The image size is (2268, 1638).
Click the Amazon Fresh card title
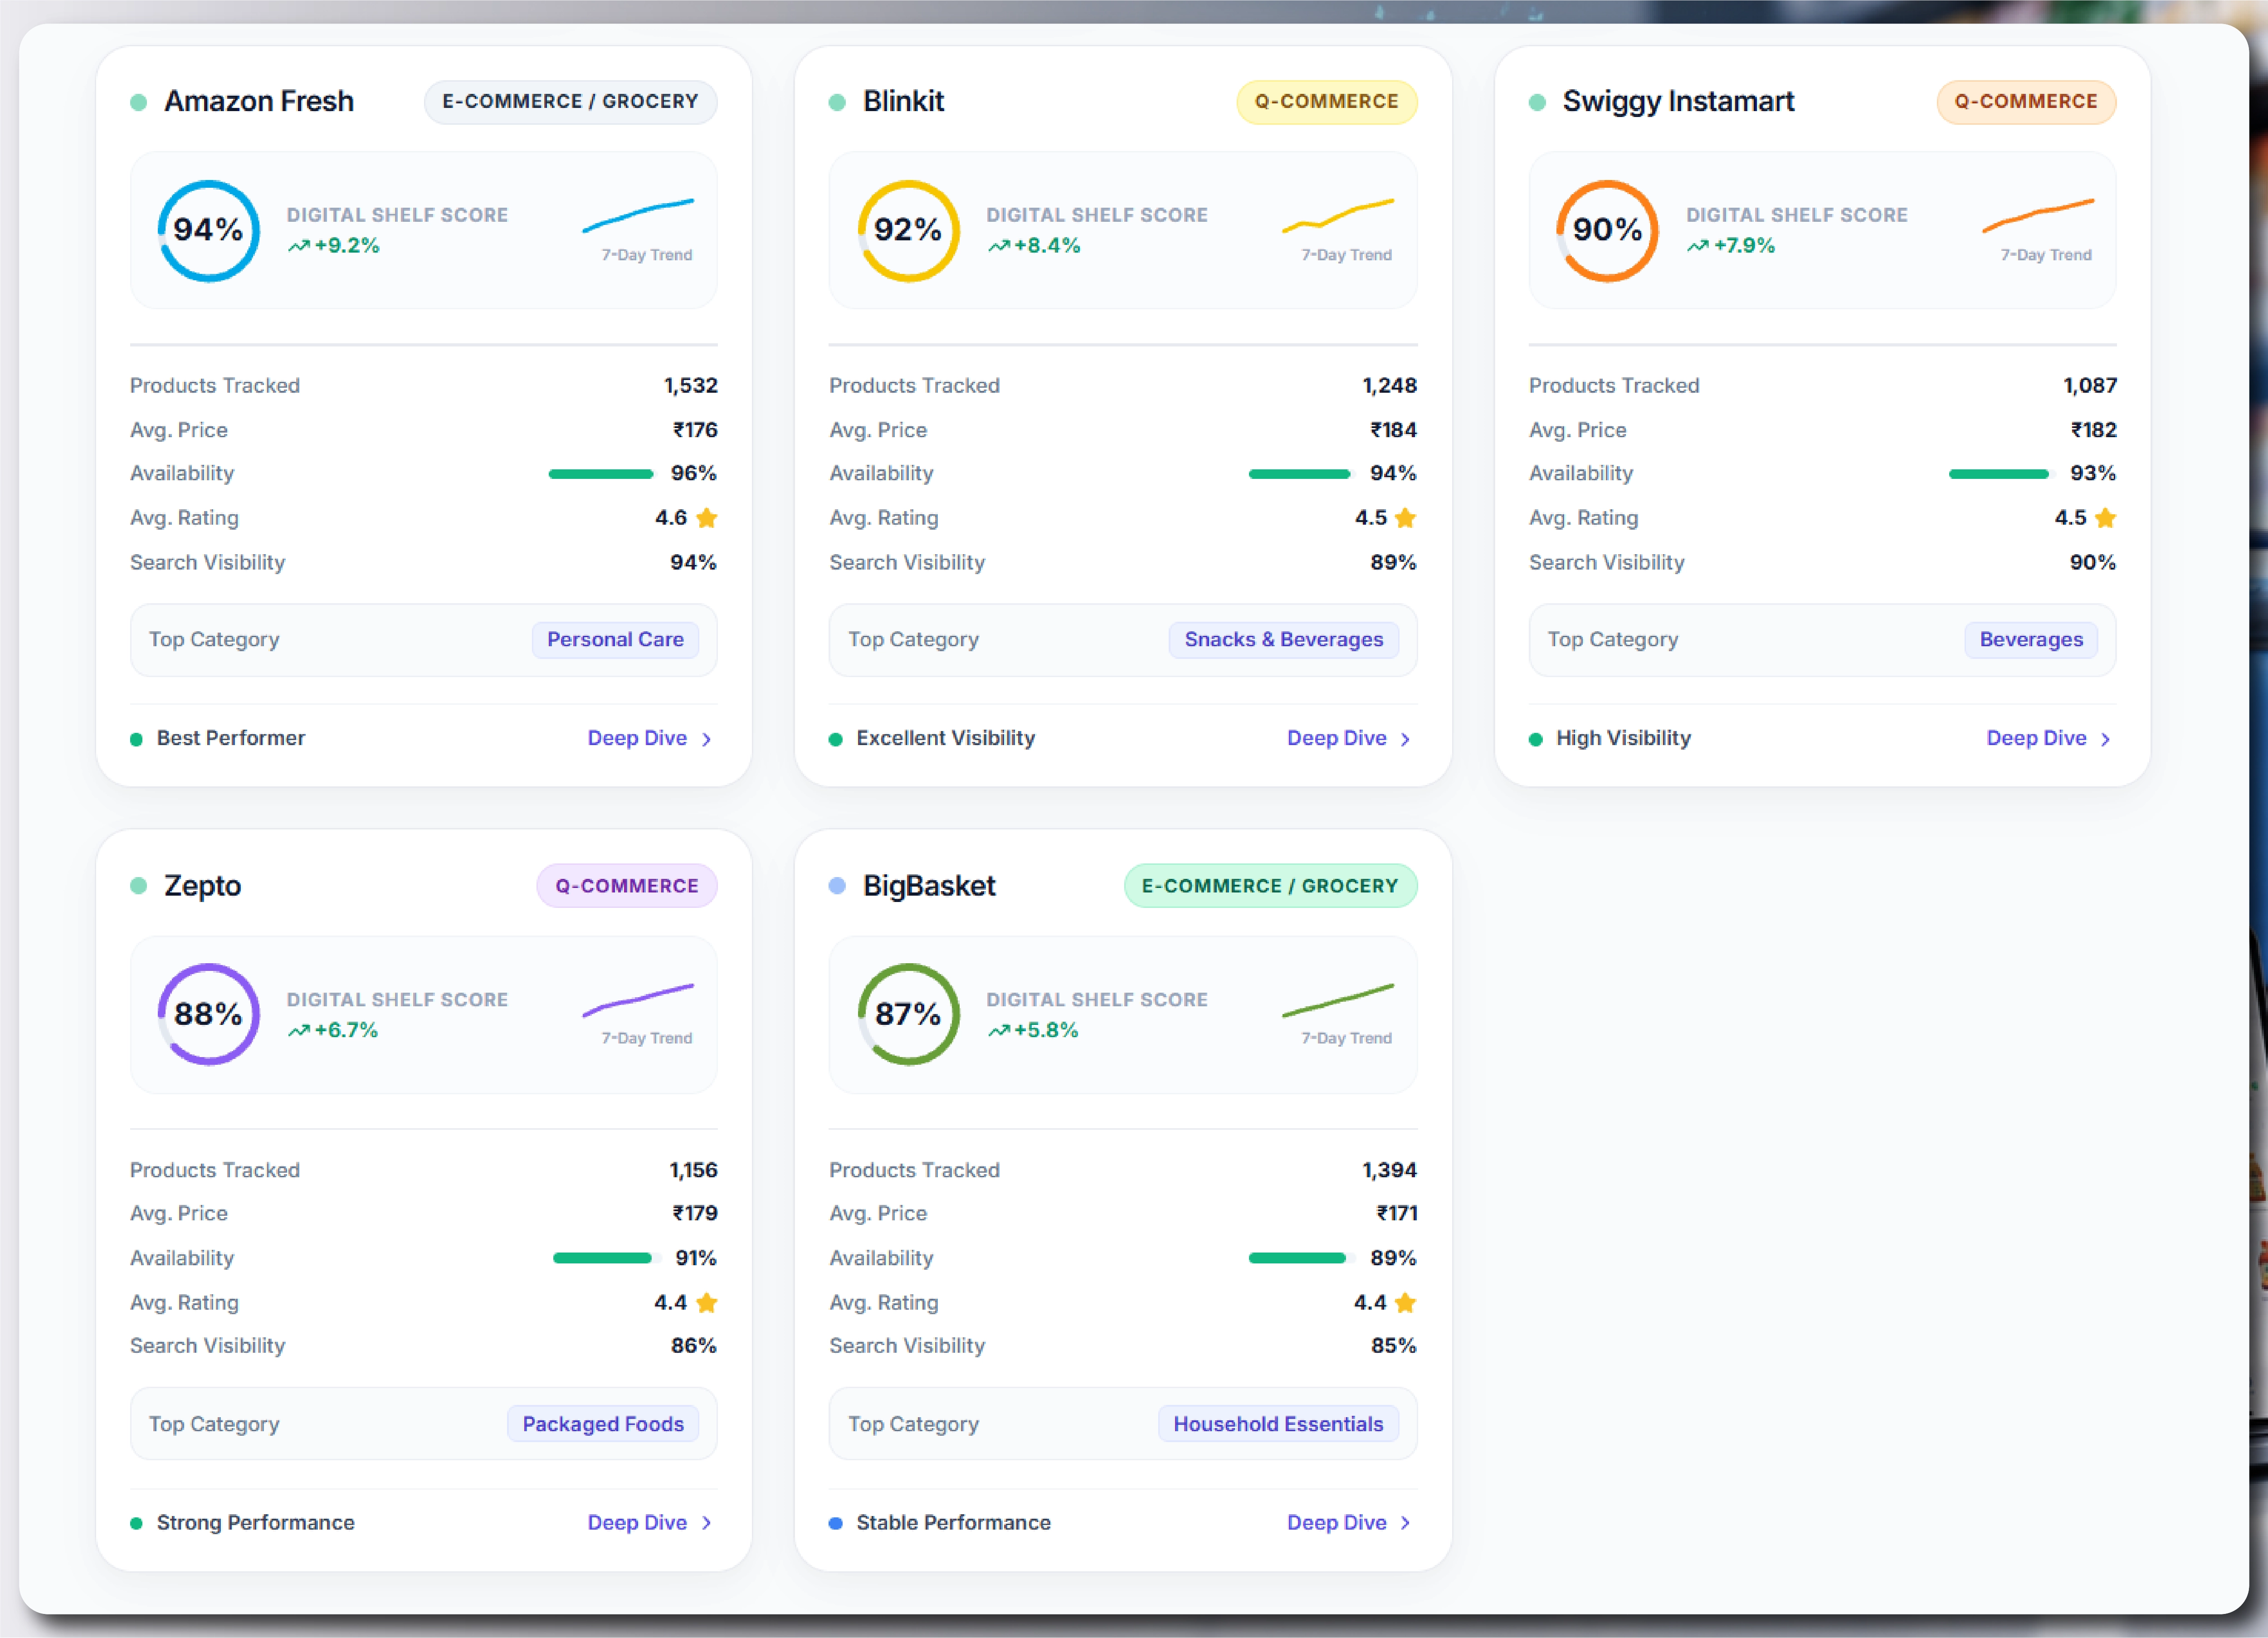[x=259, y=102]
